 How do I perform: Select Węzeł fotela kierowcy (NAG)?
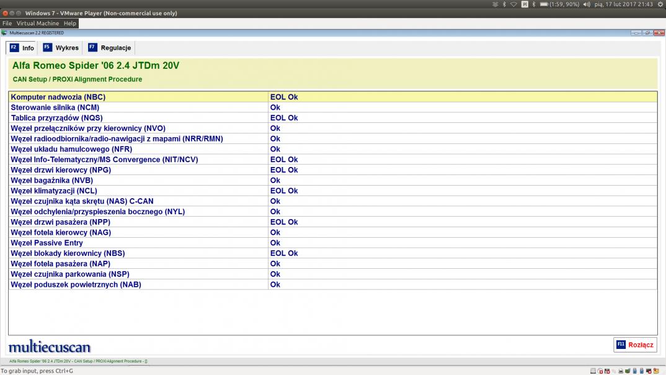[x=332, y=232]
